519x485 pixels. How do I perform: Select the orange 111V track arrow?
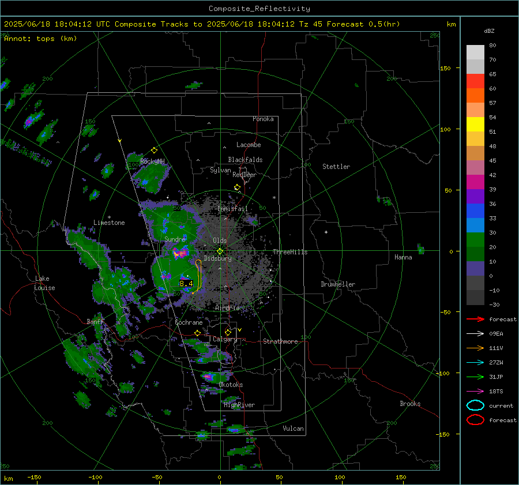click(475, 348)
